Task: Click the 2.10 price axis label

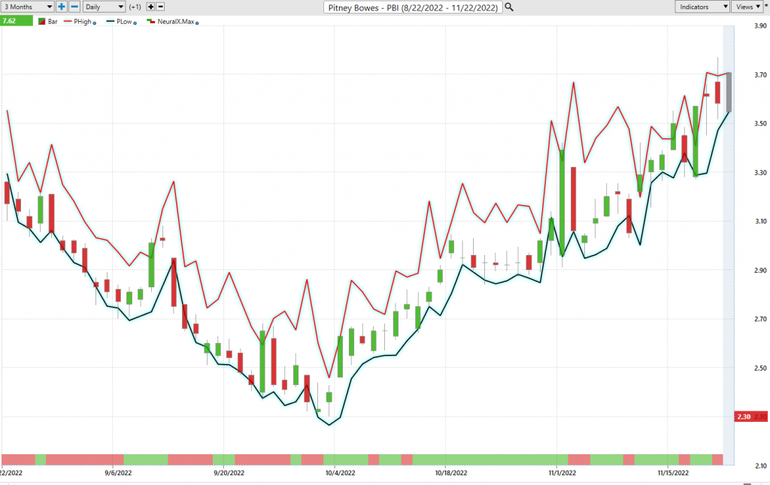Action: click(x=760, y=465)
